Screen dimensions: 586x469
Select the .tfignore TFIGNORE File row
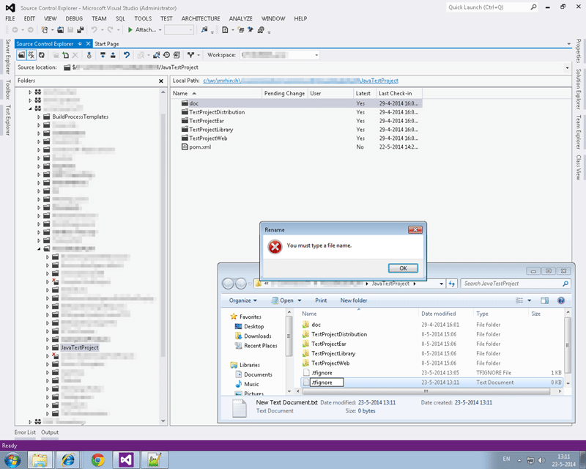[x=431, y=373]
